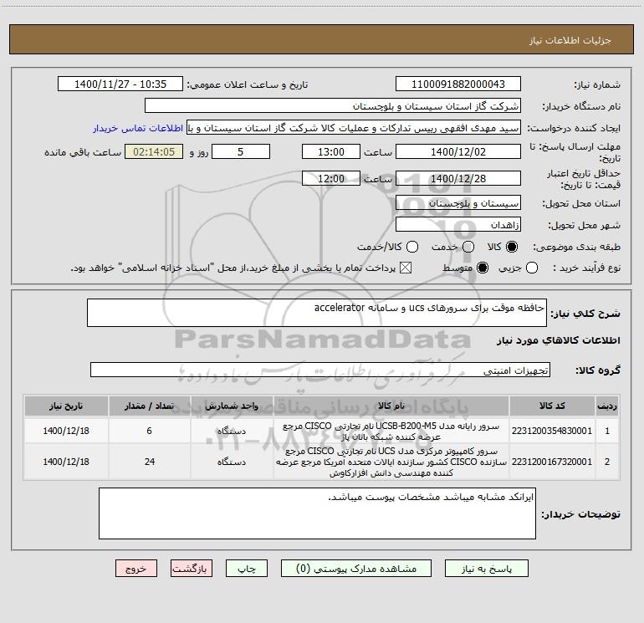
Task: Click the بازگشت back button
Action: (192, 569)
